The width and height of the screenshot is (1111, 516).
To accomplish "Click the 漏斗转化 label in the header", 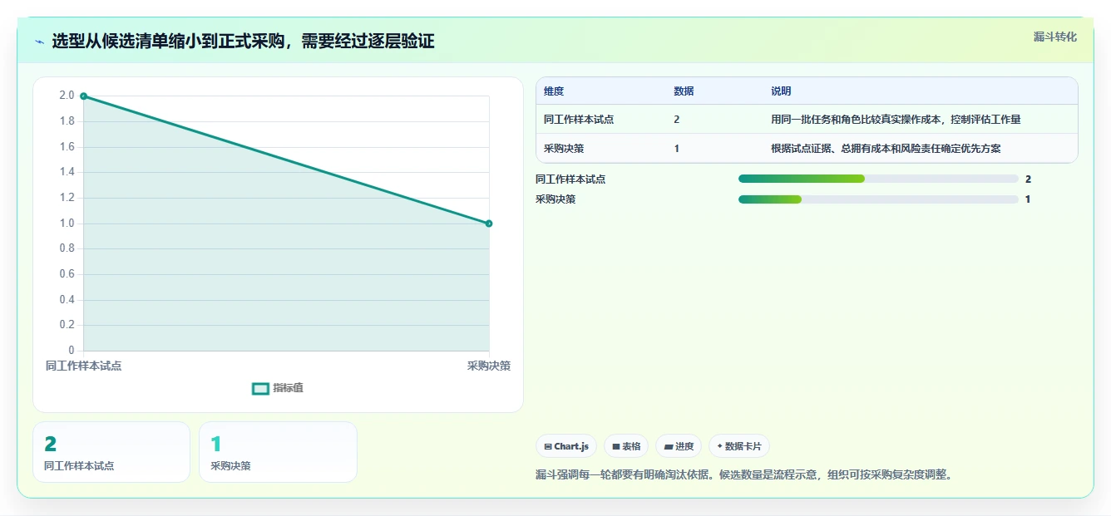I will pos(1055,37).
